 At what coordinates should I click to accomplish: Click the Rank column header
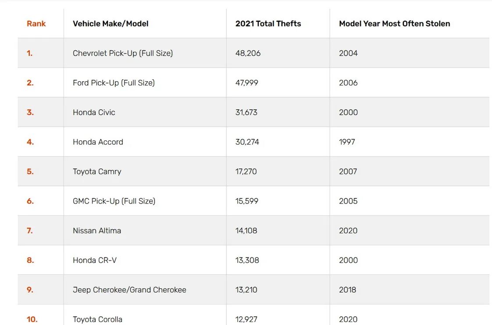36,24
